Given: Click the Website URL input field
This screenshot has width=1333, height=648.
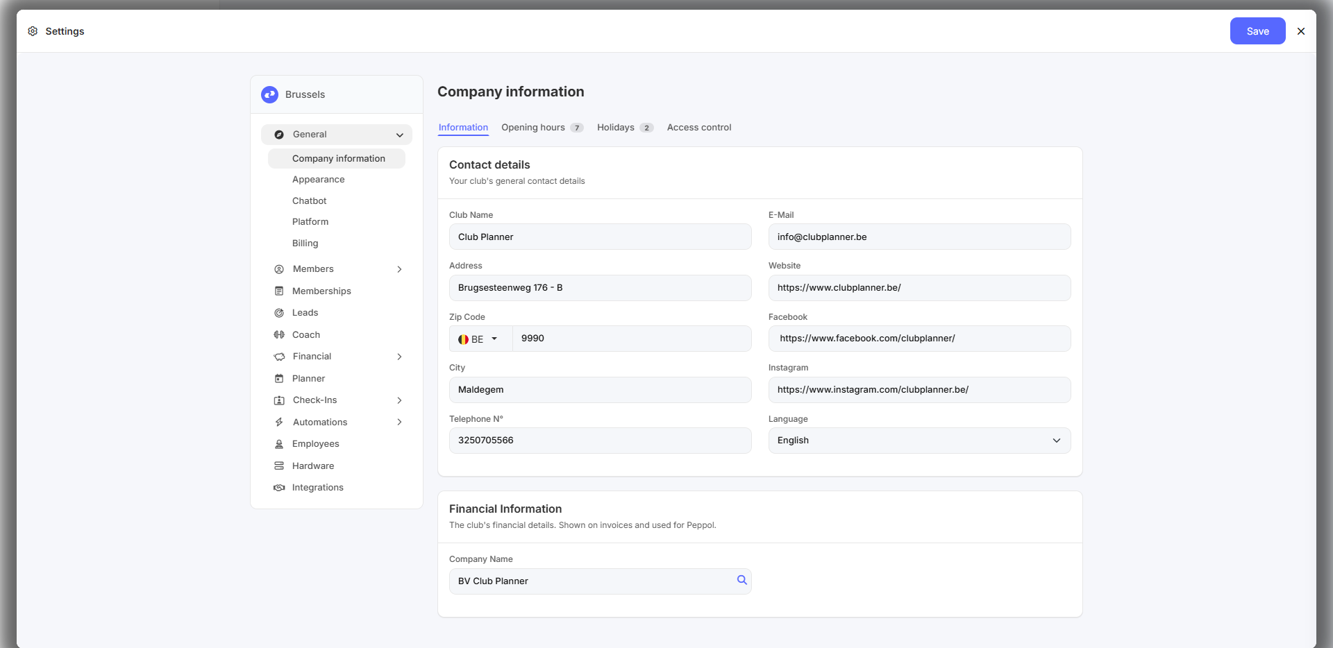Looking at the screenshot, I should click(919, 288).
